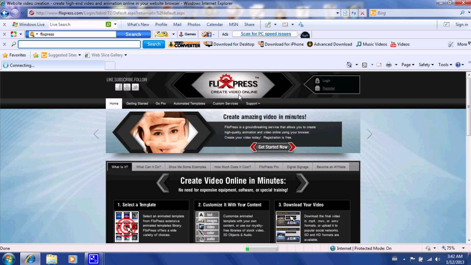Click the Login link
This screenshot has width=471, height=265.
(x=326, y=81)
